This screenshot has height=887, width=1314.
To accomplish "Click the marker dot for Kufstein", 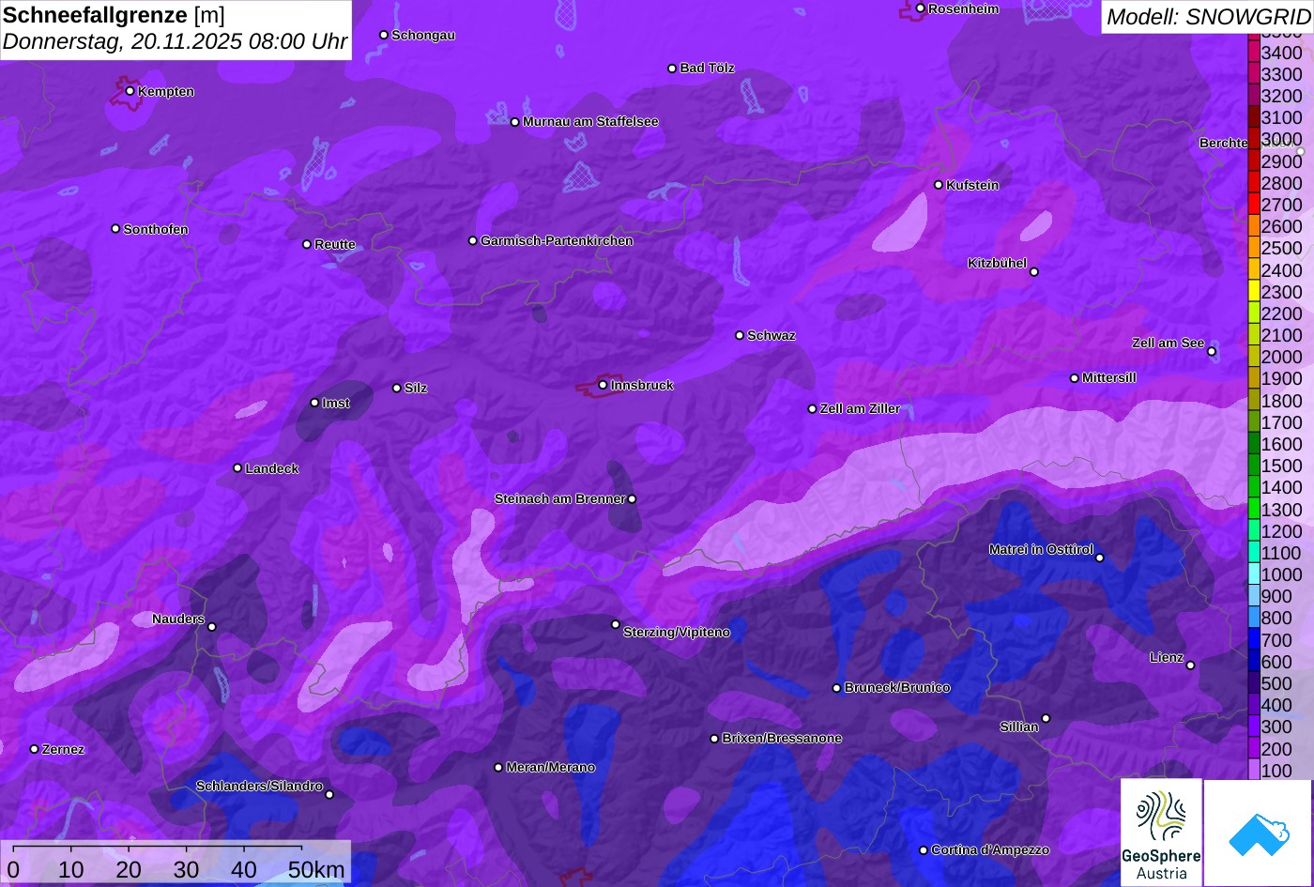I will pyautogui.click(x=939, y=185).
